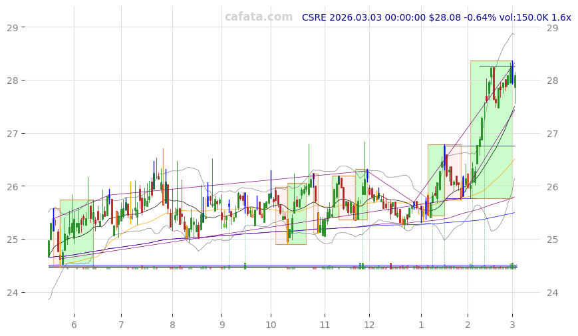This screenshot has height=336, width=578.
Task: Click the right y-axis label 26
Action: pos(553,186)
